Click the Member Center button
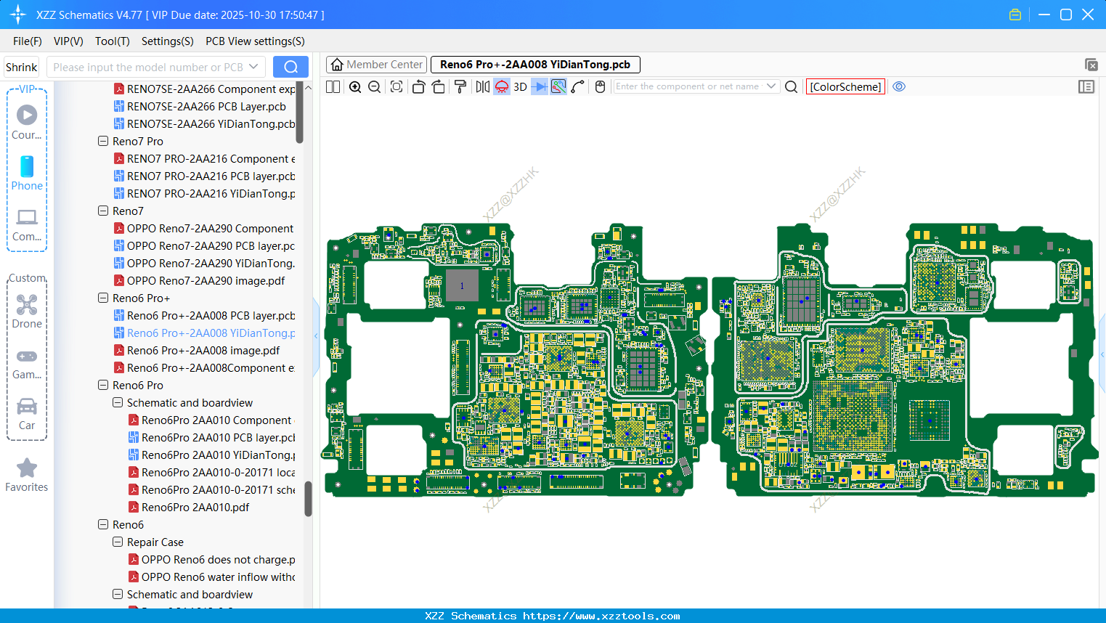The height and width of the screenshot is (623, 1106). coord(377,65)
